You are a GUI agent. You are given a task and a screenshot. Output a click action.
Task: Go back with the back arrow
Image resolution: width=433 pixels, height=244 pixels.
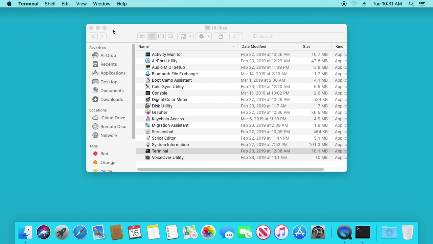point(93,36)
